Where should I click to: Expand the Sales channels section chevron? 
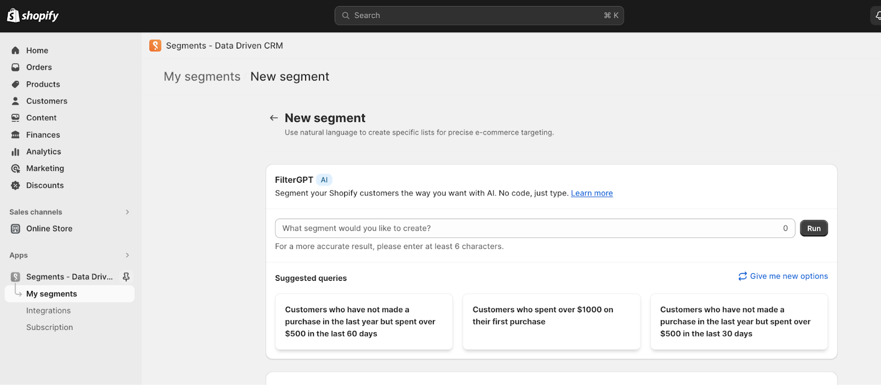click(x=127, y=212)
